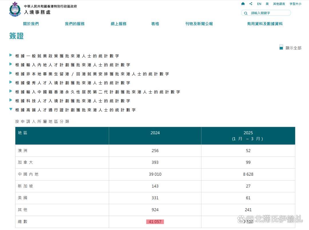Open the 我們的服務 menu

tap(75, 24)
